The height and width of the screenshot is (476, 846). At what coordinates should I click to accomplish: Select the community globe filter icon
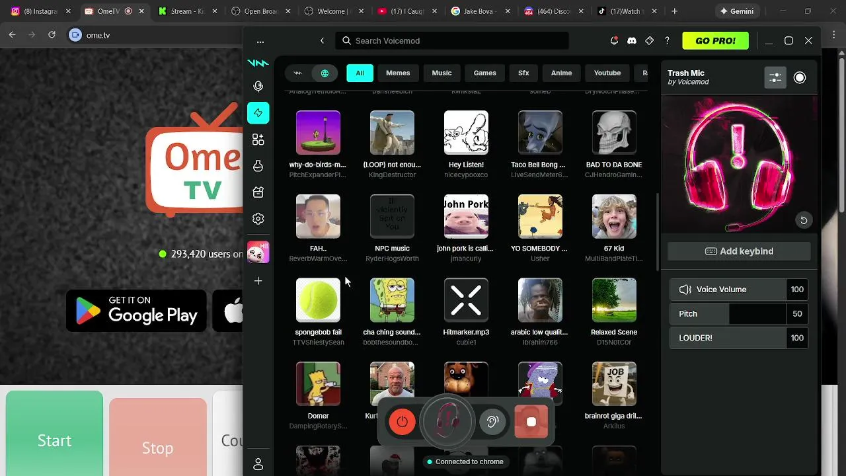point(325,73)
